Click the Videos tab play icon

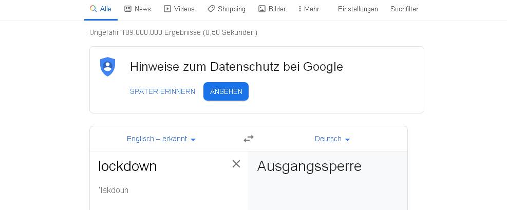(167, 9)
